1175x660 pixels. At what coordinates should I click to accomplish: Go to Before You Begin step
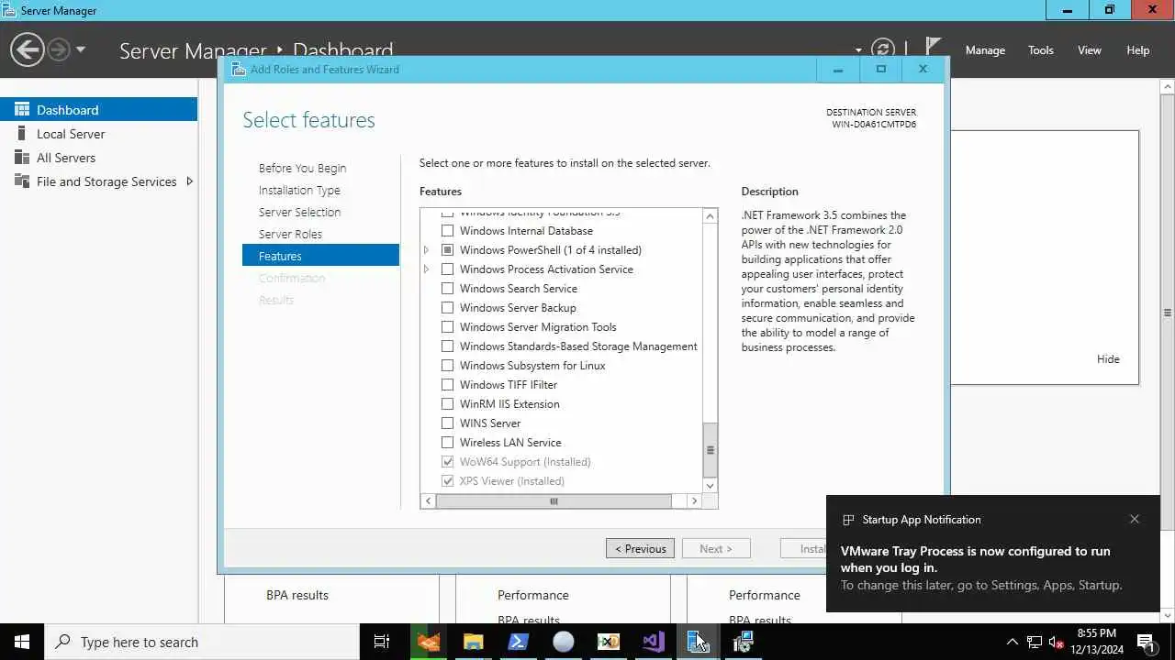(302, 168)
